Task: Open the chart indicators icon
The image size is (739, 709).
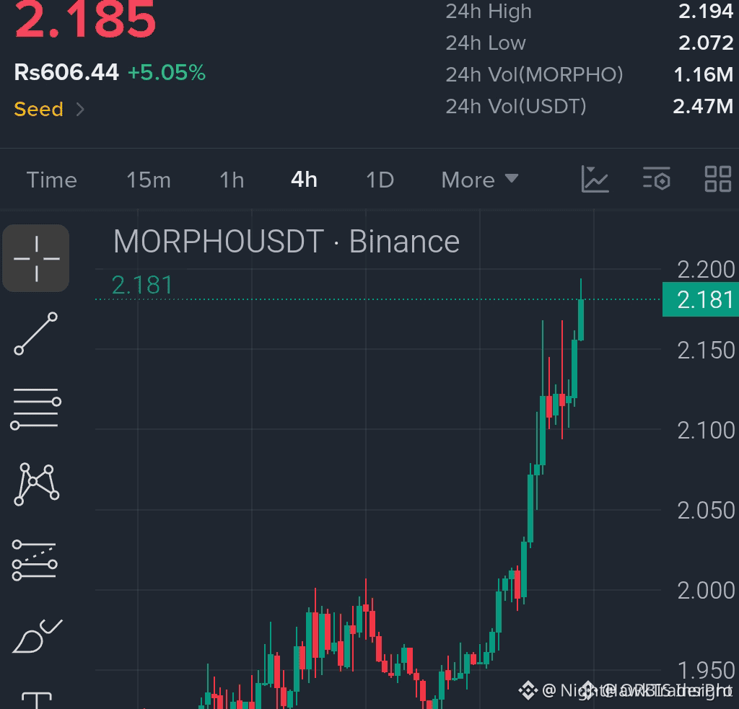Action: click(595, 179)
